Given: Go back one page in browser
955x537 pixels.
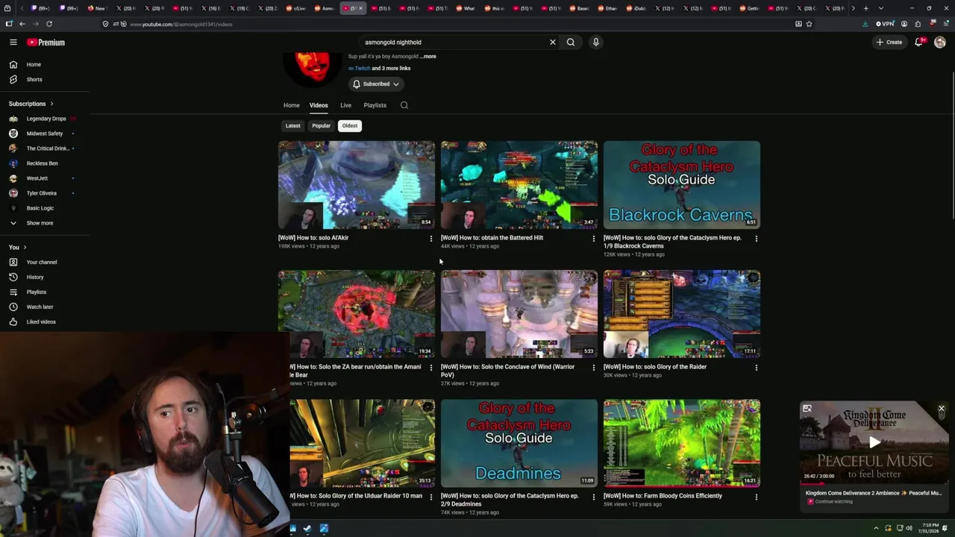Looking at the screenshot, I should pyautogui.click(x=22, y=24).
